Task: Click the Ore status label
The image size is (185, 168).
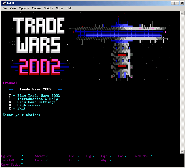Action: pos(72,156)
